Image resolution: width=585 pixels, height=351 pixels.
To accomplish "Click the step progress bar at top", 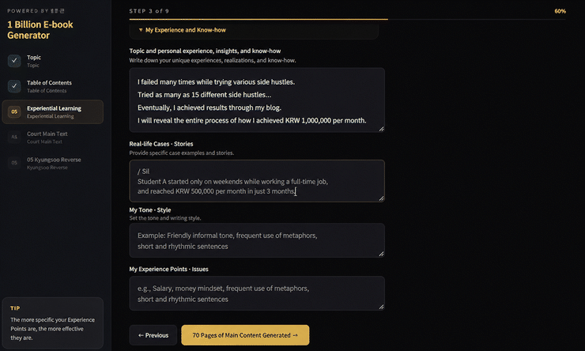I will click(x=347, y=19).
